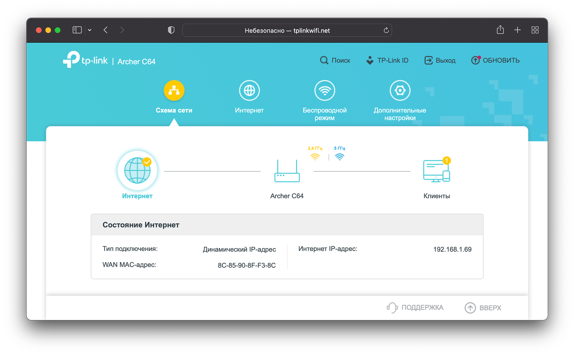Click the 5 GHz Wi-Fi icon
This screenshot has width=574, height=355.
click(x=339, y=157)
